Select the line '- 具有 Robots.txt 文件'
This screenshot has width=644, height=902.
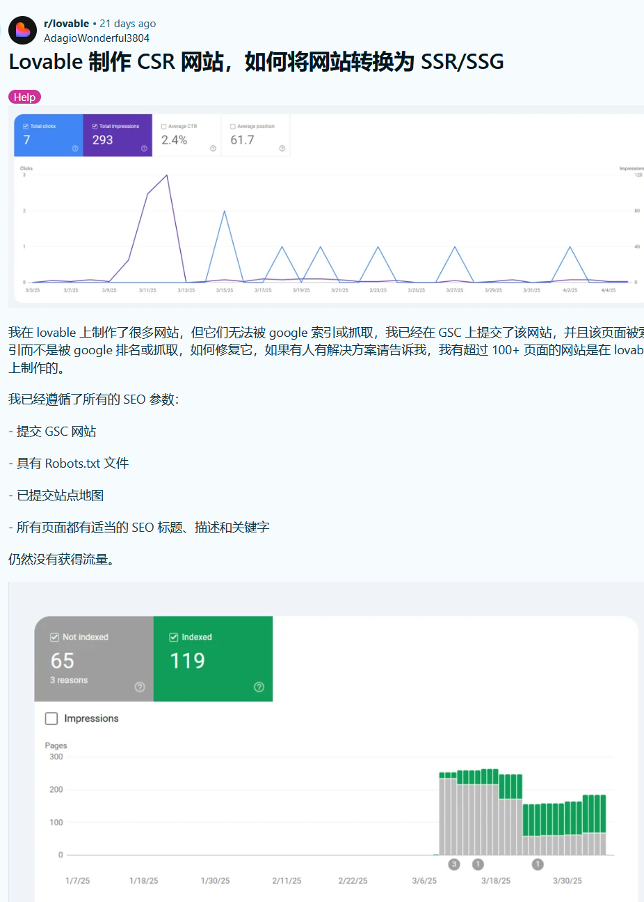click(68, 464)
